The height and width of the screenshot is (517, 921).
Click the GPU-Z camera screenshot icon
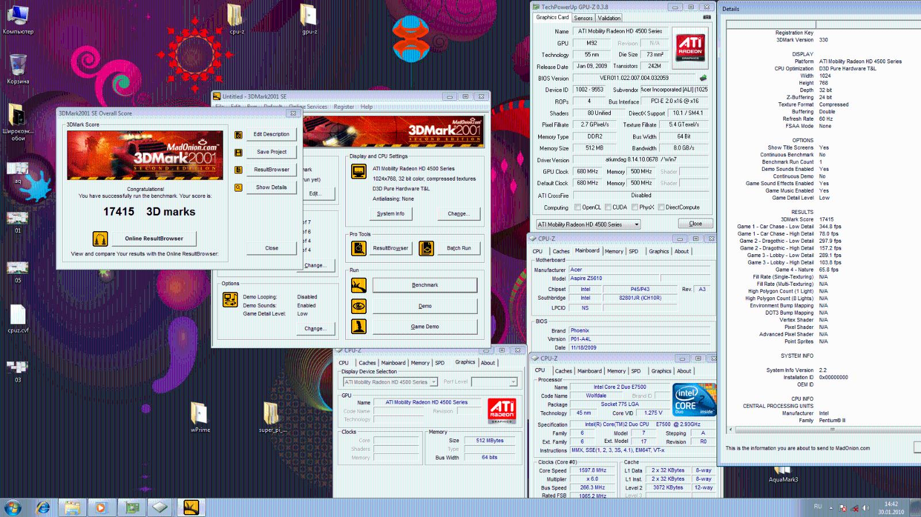[x=707, y=17]
